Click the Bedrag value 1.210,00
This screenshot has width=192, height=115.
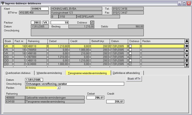[x=81, y=26]
